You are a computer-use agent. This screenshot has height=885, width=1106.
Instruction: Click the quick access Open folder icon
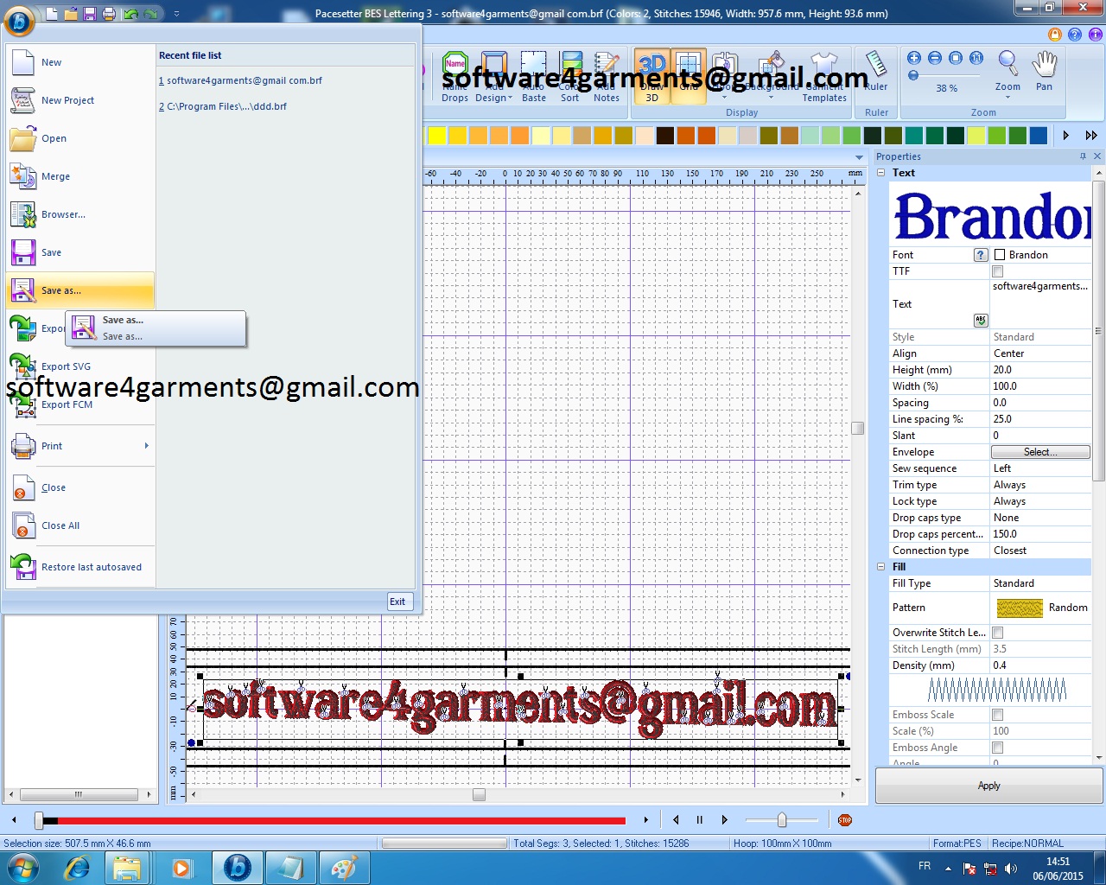tap(71, 14)
